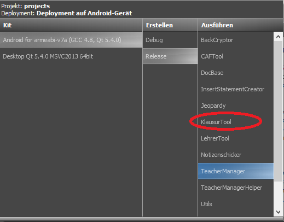Choose the Debug build configuration

[x=170, y=40]
